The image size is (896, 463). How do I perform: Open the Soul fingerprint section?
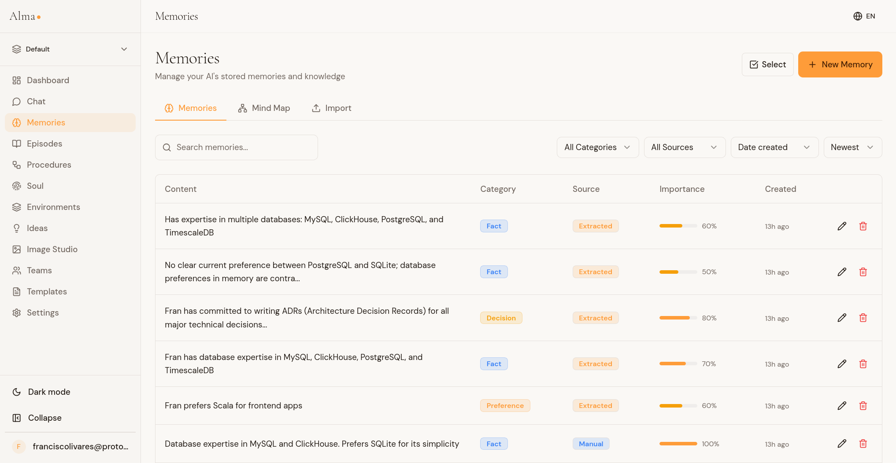[x=70, y=186]
